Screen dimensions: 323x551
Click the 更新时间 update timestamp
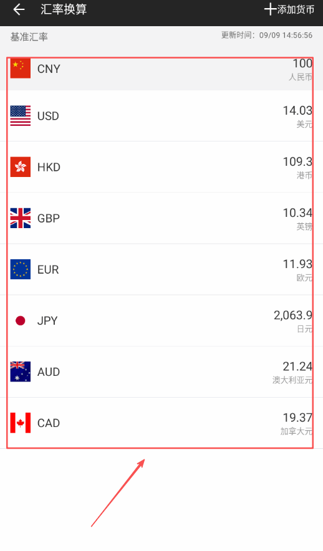click(267, 35)
